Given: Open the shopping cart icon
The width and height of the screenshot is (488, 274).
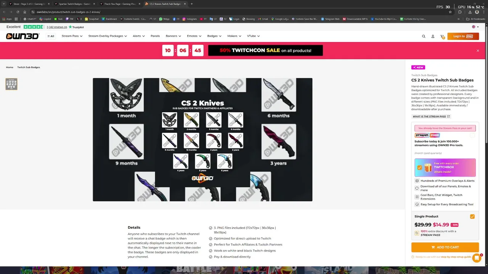Looking at the screenshot, I should [442, 37].
